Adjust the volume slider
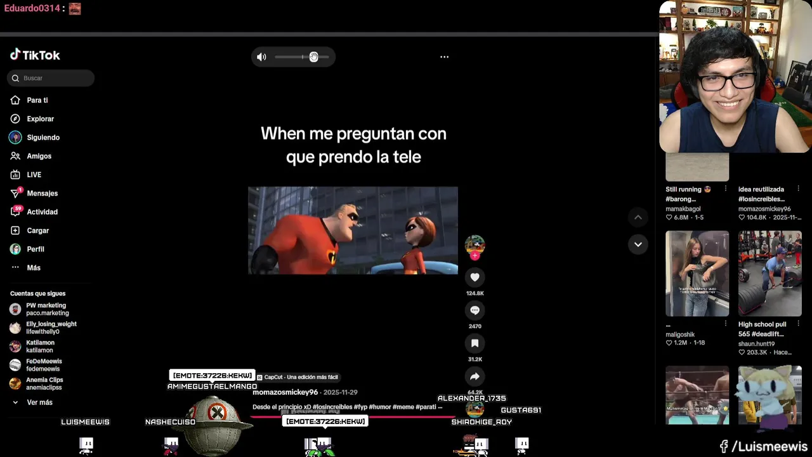Image resolution: width=812 pixels, height=457 pixels. pyautogui.click(x=302, y=57)
